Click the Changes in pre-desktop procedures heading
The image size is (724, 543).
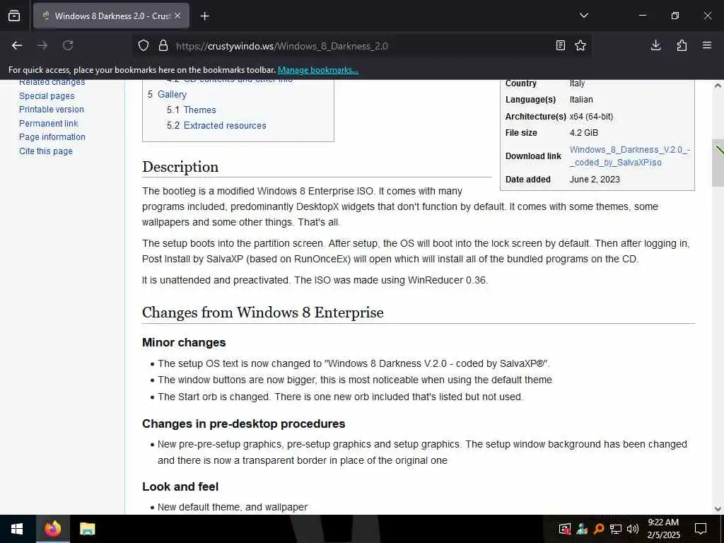243,424
